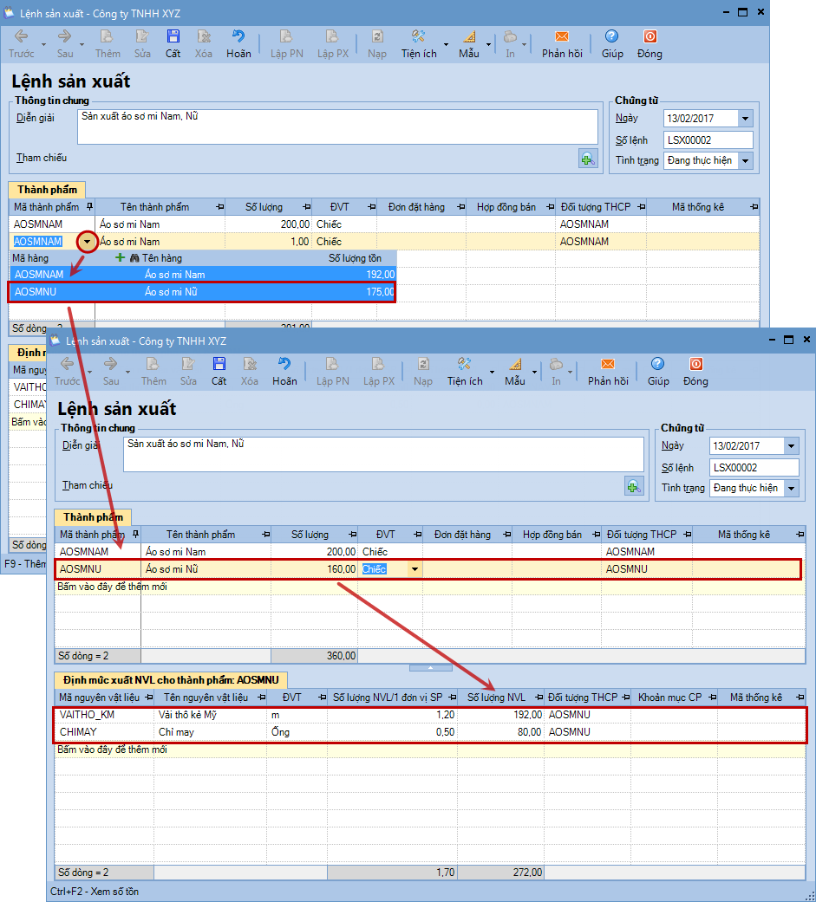Click the green plus Tham chiếu icon in front window
The image size is (816, 902).
pos(634,486)
